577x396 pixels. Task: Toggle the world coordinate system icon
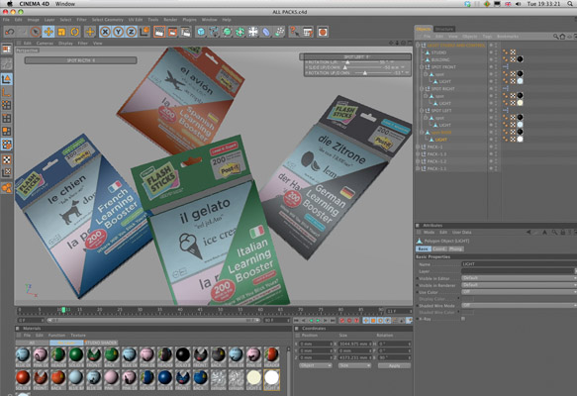coord(144,32)
